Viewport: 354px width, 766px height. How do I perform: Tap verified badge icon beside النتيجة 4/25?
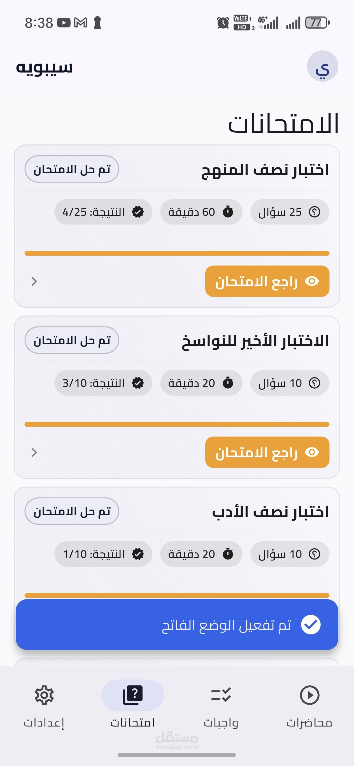pyautogui.click(x=138, y=212)
